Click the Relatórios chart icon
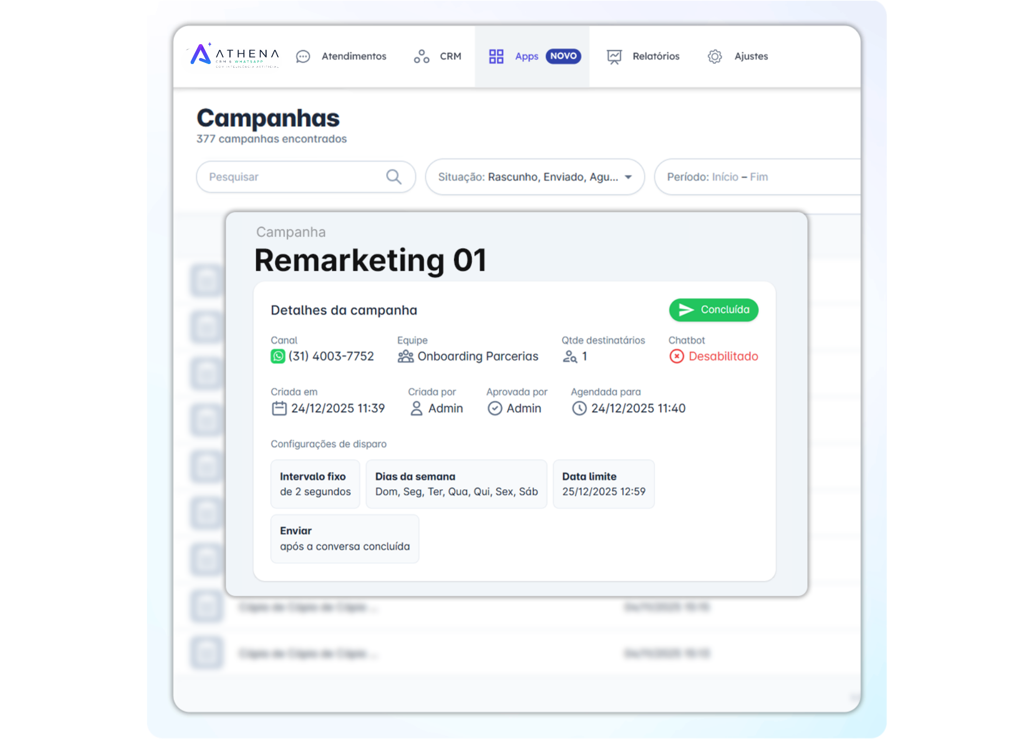Viewport: 1034px width, 739px height. (614, 57)
